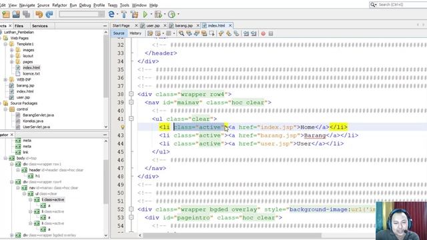Minimize the Projects panel
The width and height of the screenshot is (427, 240).
click(x=105, y=25)
